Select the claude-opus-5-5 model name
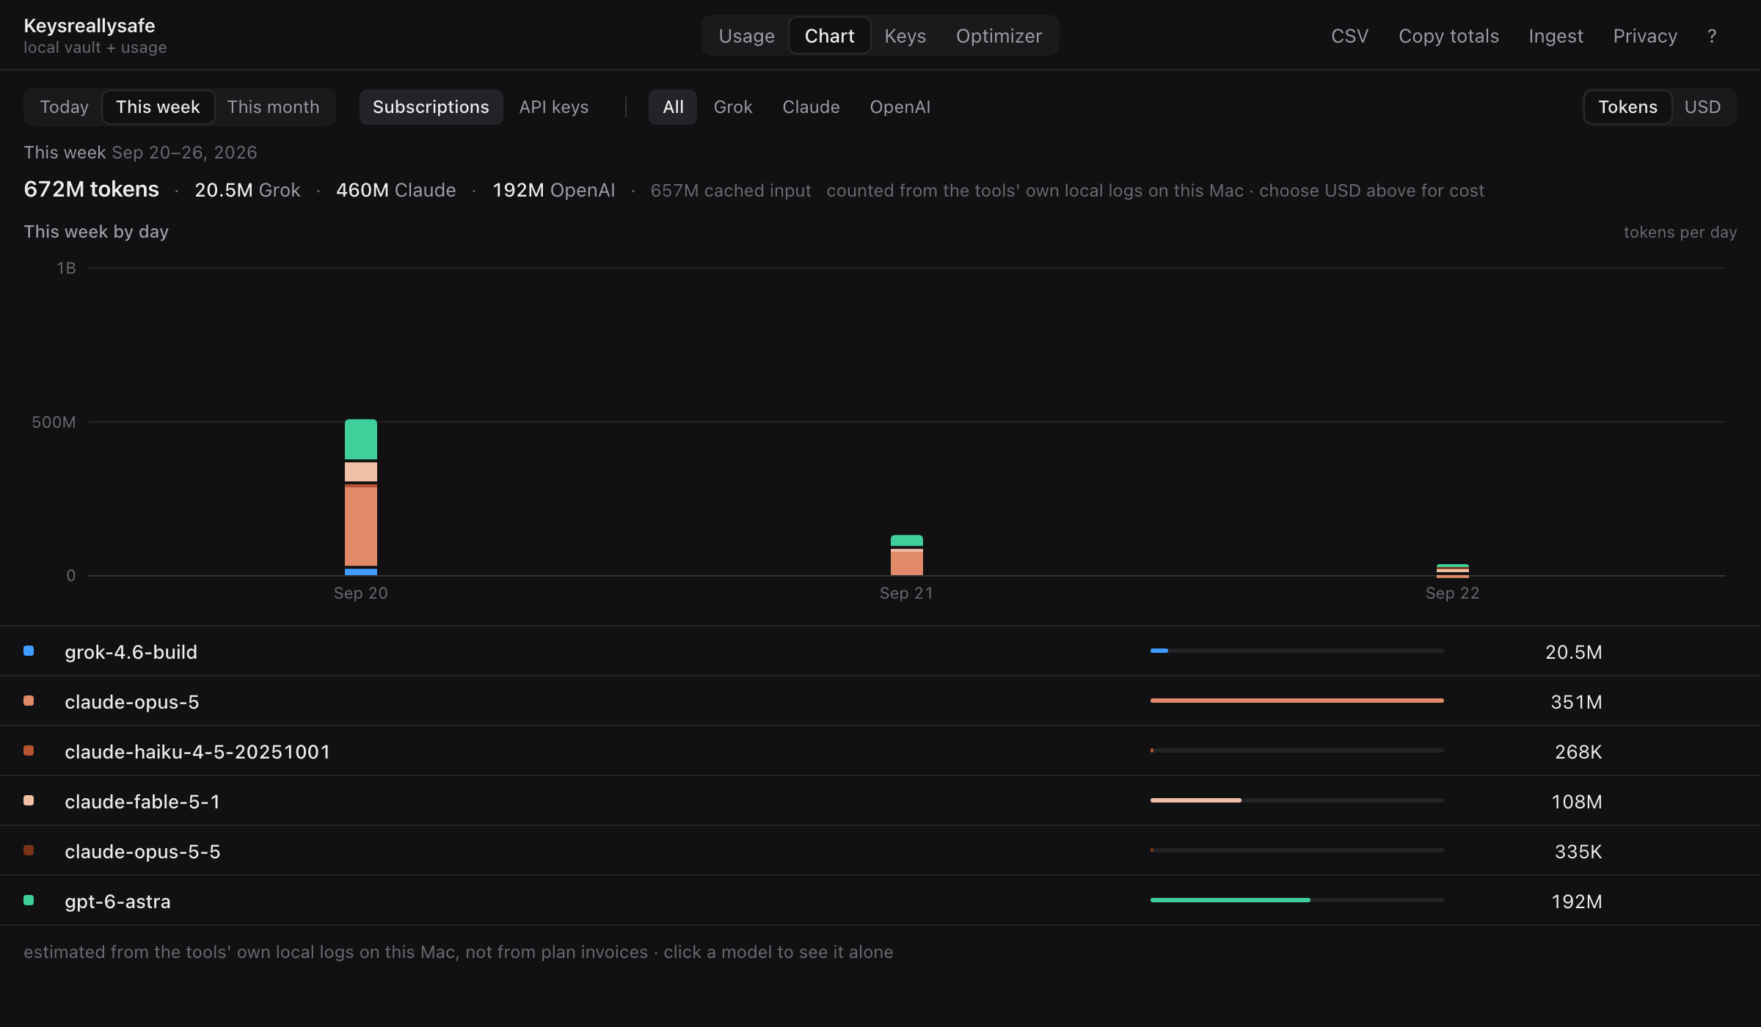This screenshot has width=1761, height=1027. coord(142,852)
